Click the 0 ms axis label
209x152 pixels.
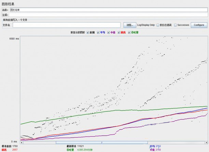(x=14, y=141)
